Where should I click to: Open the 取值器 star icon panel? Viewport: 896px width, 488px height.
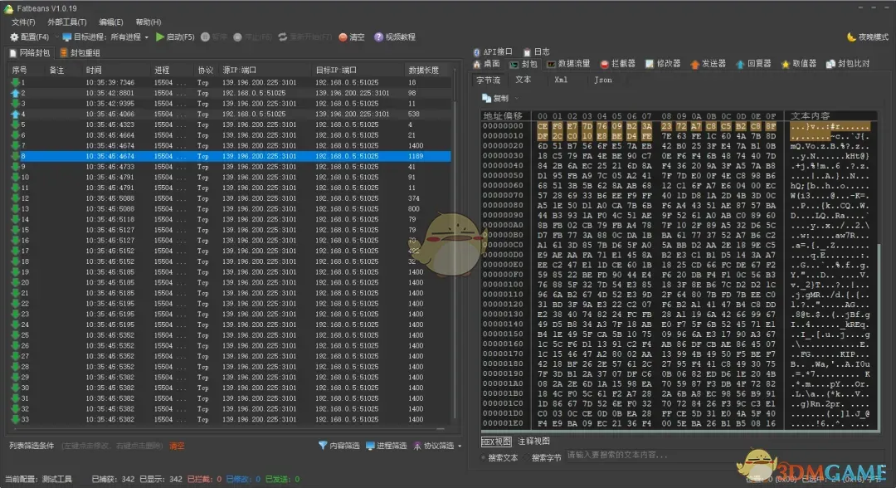798,64
